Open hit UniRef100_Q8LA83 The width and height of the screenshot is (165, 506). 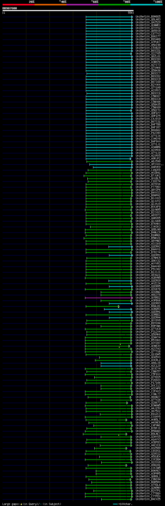click(x=148, y=19)
